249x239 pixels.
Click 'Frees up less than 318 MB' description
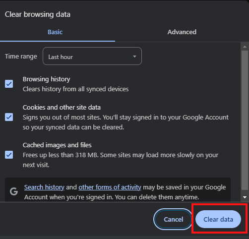(121, 160)
